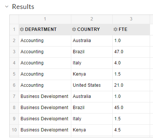This screenshot has width=153, height=140.
Task: Select column 3 header
Action: tap(131, 19)
